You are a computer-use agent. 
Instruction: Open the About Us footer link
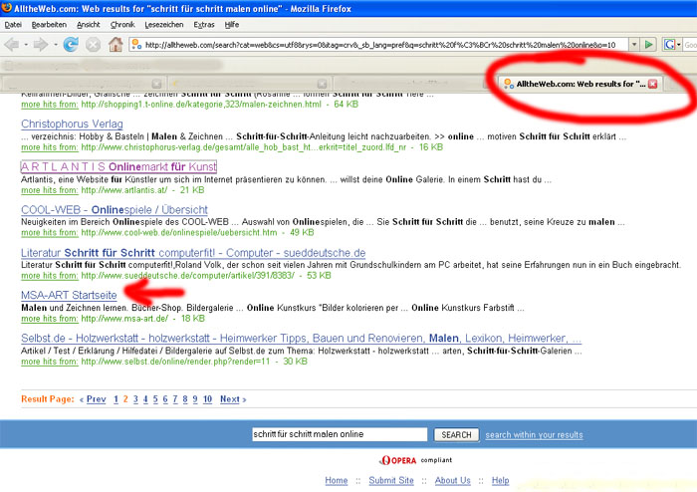[452, 480]
